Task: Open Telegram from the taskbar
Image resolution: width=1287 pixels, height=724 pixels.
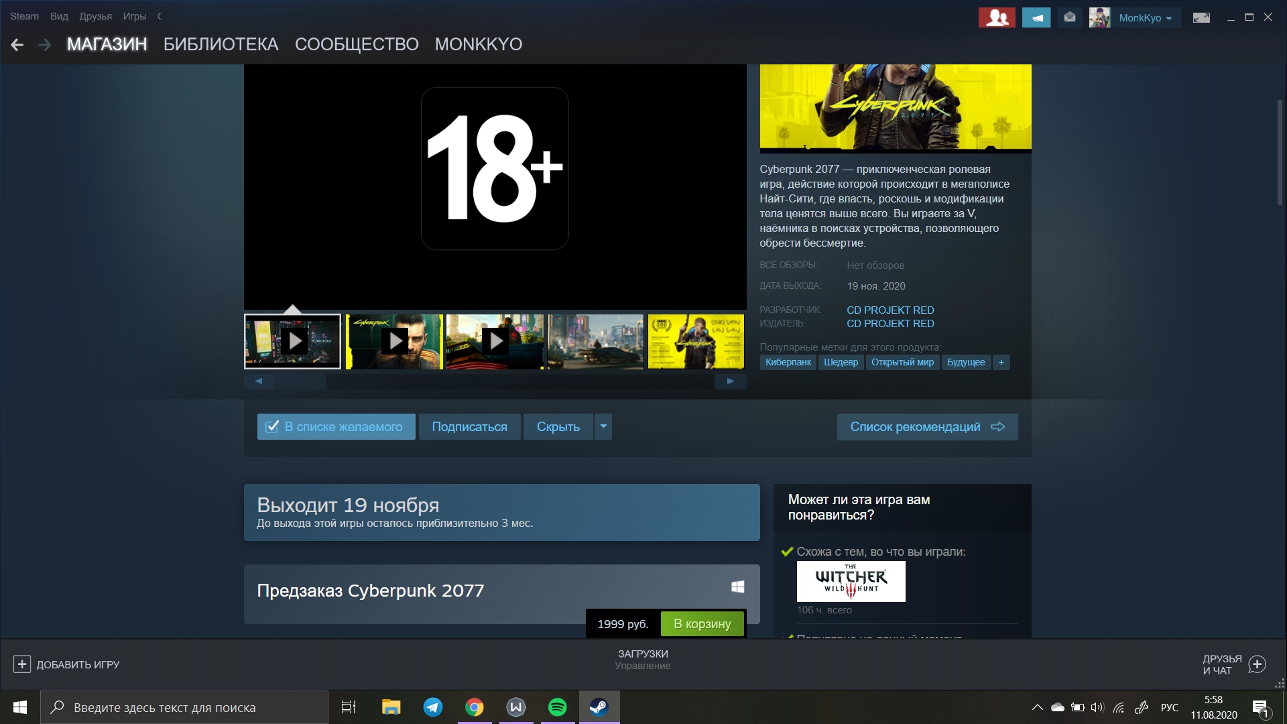Action: [x=433, y=707]
